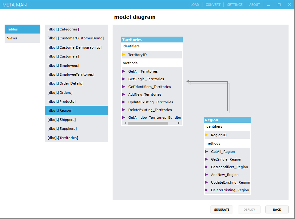Click yellow key arrow beside TerritoryID
The image size is (295, 219).
[124, 54]
